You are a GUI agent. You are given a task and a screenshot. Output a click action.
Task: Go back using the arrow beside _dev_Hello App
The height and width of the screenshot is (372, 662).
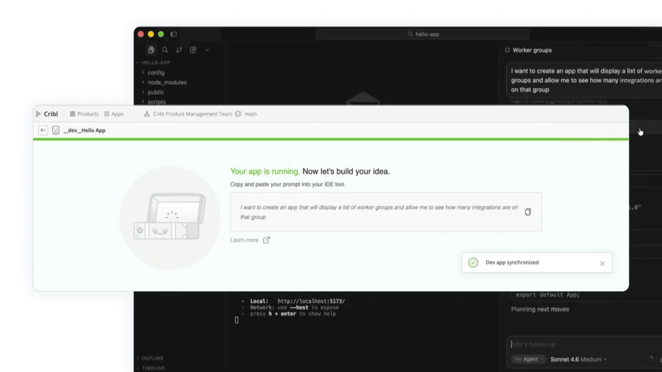click(x=43, y=130)
